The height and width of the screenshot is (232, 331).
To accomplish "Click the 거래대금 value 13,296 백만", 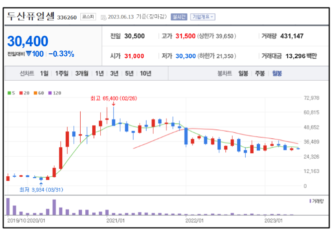I will (301, 56).
